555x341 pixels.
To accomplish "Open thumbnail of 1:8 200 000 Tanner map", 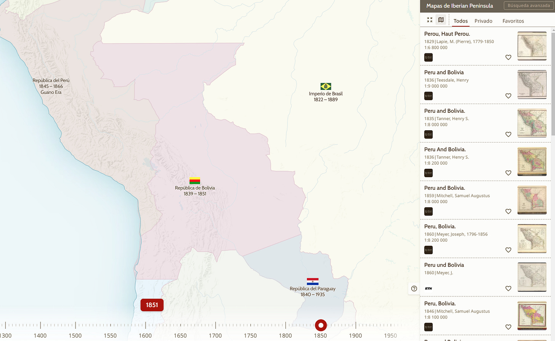I will click(x=532, y=162).
